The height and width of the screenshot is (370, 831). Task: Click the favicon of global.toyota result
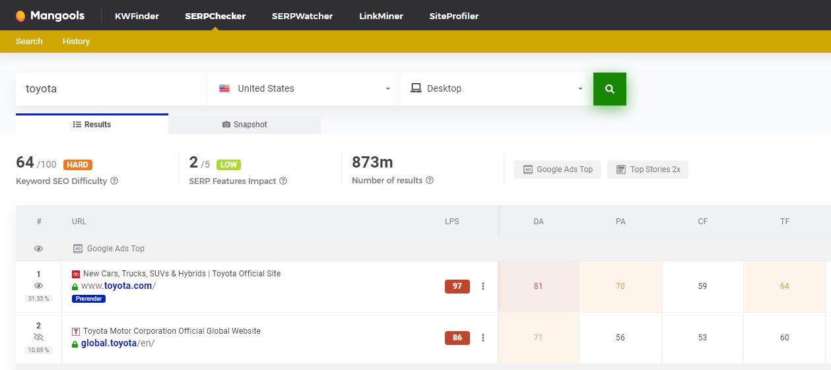[76, 331]
